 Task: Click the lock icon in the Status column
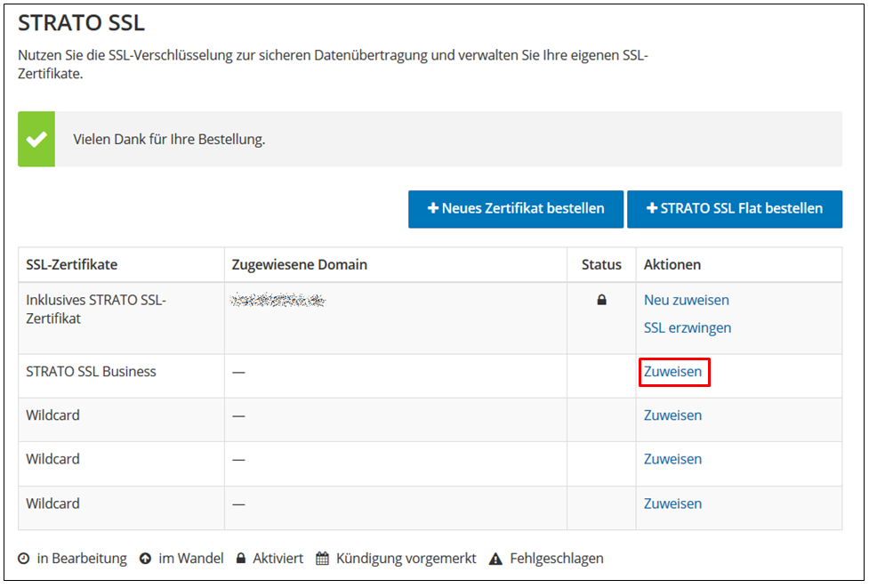pos(600,301)
